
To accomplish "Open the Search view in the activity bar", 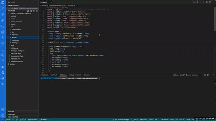I will 3,8.
